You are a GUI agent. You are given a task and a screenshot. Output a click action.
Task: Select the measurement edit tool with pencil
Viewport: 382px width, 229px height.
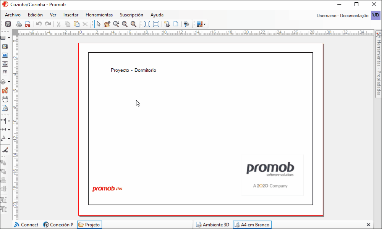[5, 150]
